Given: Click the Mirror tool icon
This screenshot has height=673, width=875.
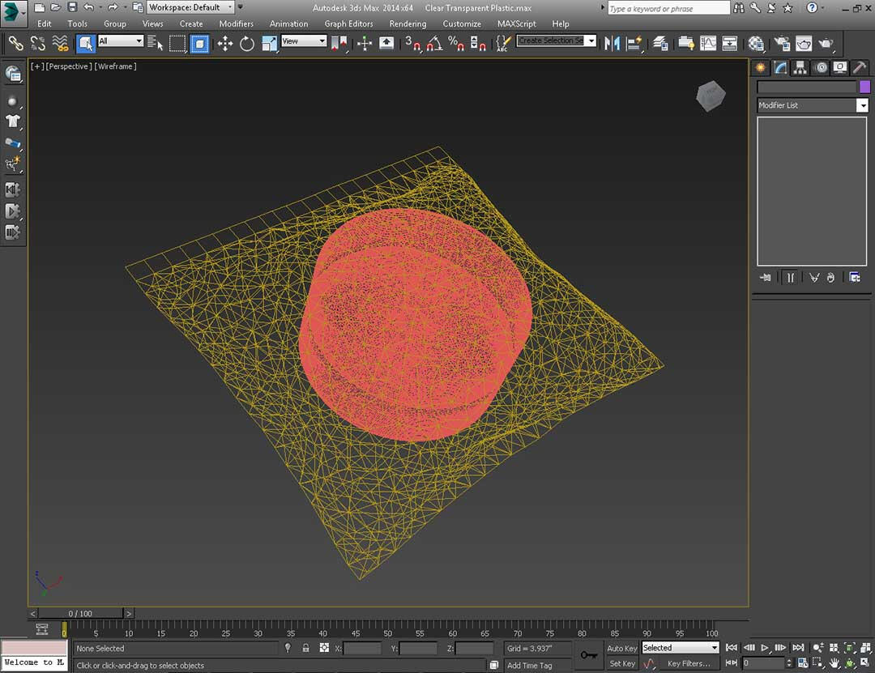Looking at the screenshot, I should 612,43.
